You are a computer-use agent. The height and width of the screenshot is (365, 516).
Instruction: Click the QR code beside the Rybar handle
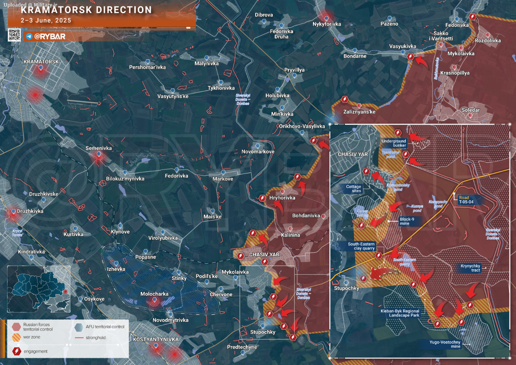tap(14, 35)
